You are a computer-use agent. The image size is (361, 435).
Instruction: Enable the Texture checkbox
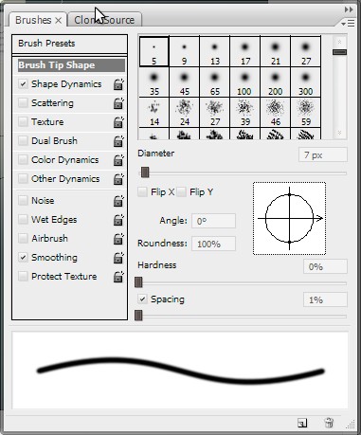click(23, 122)
